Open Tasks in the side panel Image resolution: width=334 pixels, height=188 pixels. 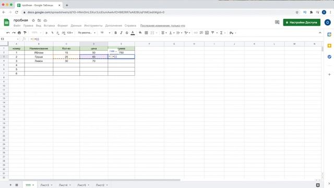(x=329, y=57)
